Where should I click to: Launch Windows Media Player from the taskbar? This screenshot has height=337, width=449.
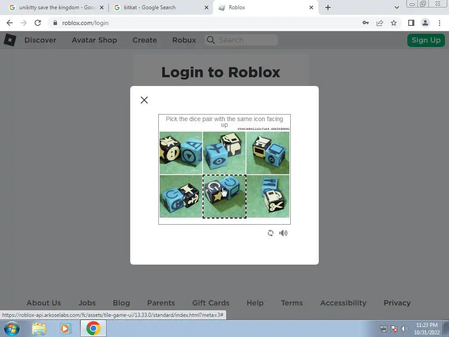(x=65, y=328)
